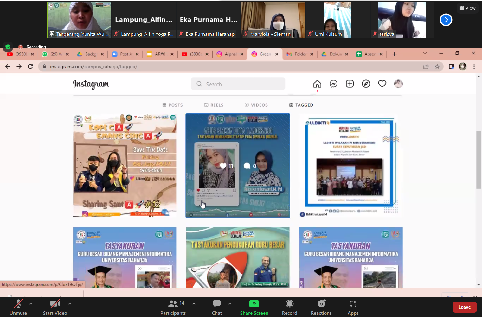The image size is (482, 317).
Task: Click the Zoom encryption shield icon
Action: coord(8,47)
